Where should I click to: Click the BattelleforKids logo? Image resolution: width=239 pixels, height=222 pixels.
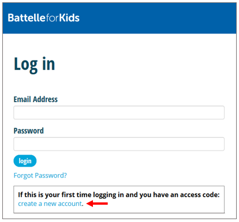(43, 18)
